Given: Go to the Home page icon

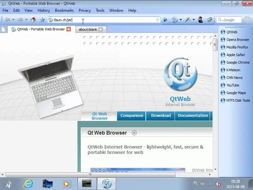Looking at the screenshot, I should pos(33,20).
